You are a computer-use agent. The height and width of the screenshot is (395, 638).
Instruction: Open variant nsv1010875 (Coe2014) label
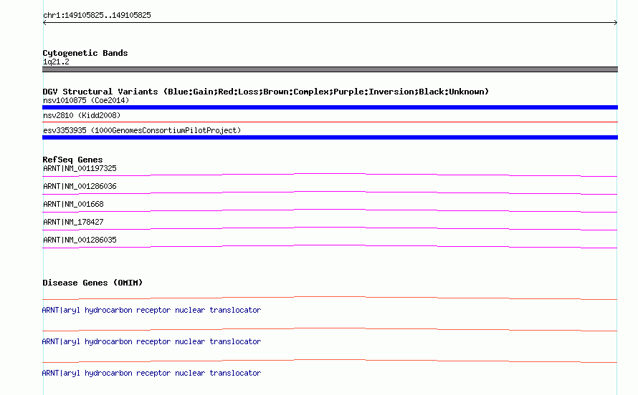86,100
